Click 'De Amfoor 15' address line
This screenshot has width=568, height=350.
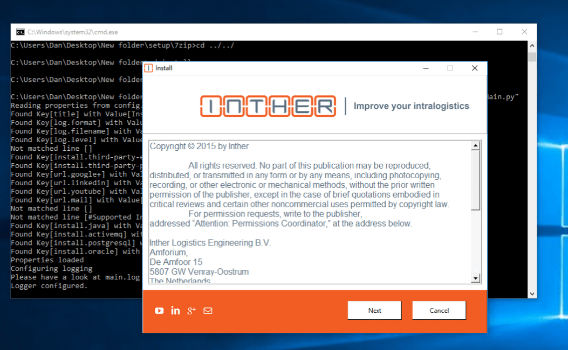[x=176, y=262]
